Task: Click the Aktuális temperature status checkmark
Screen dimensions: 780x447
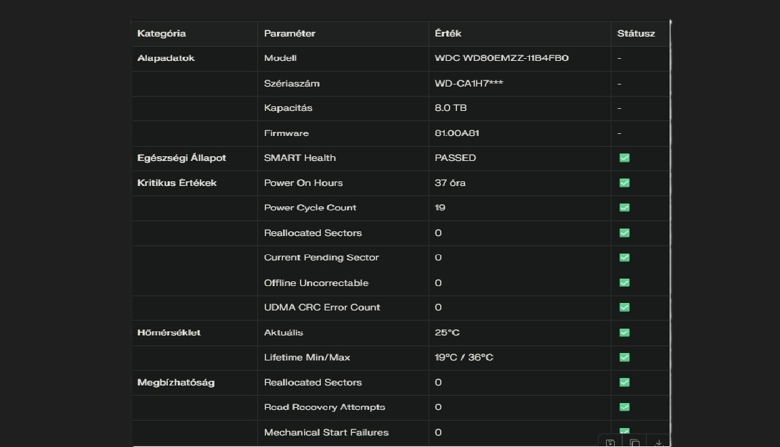Action: 624,332
